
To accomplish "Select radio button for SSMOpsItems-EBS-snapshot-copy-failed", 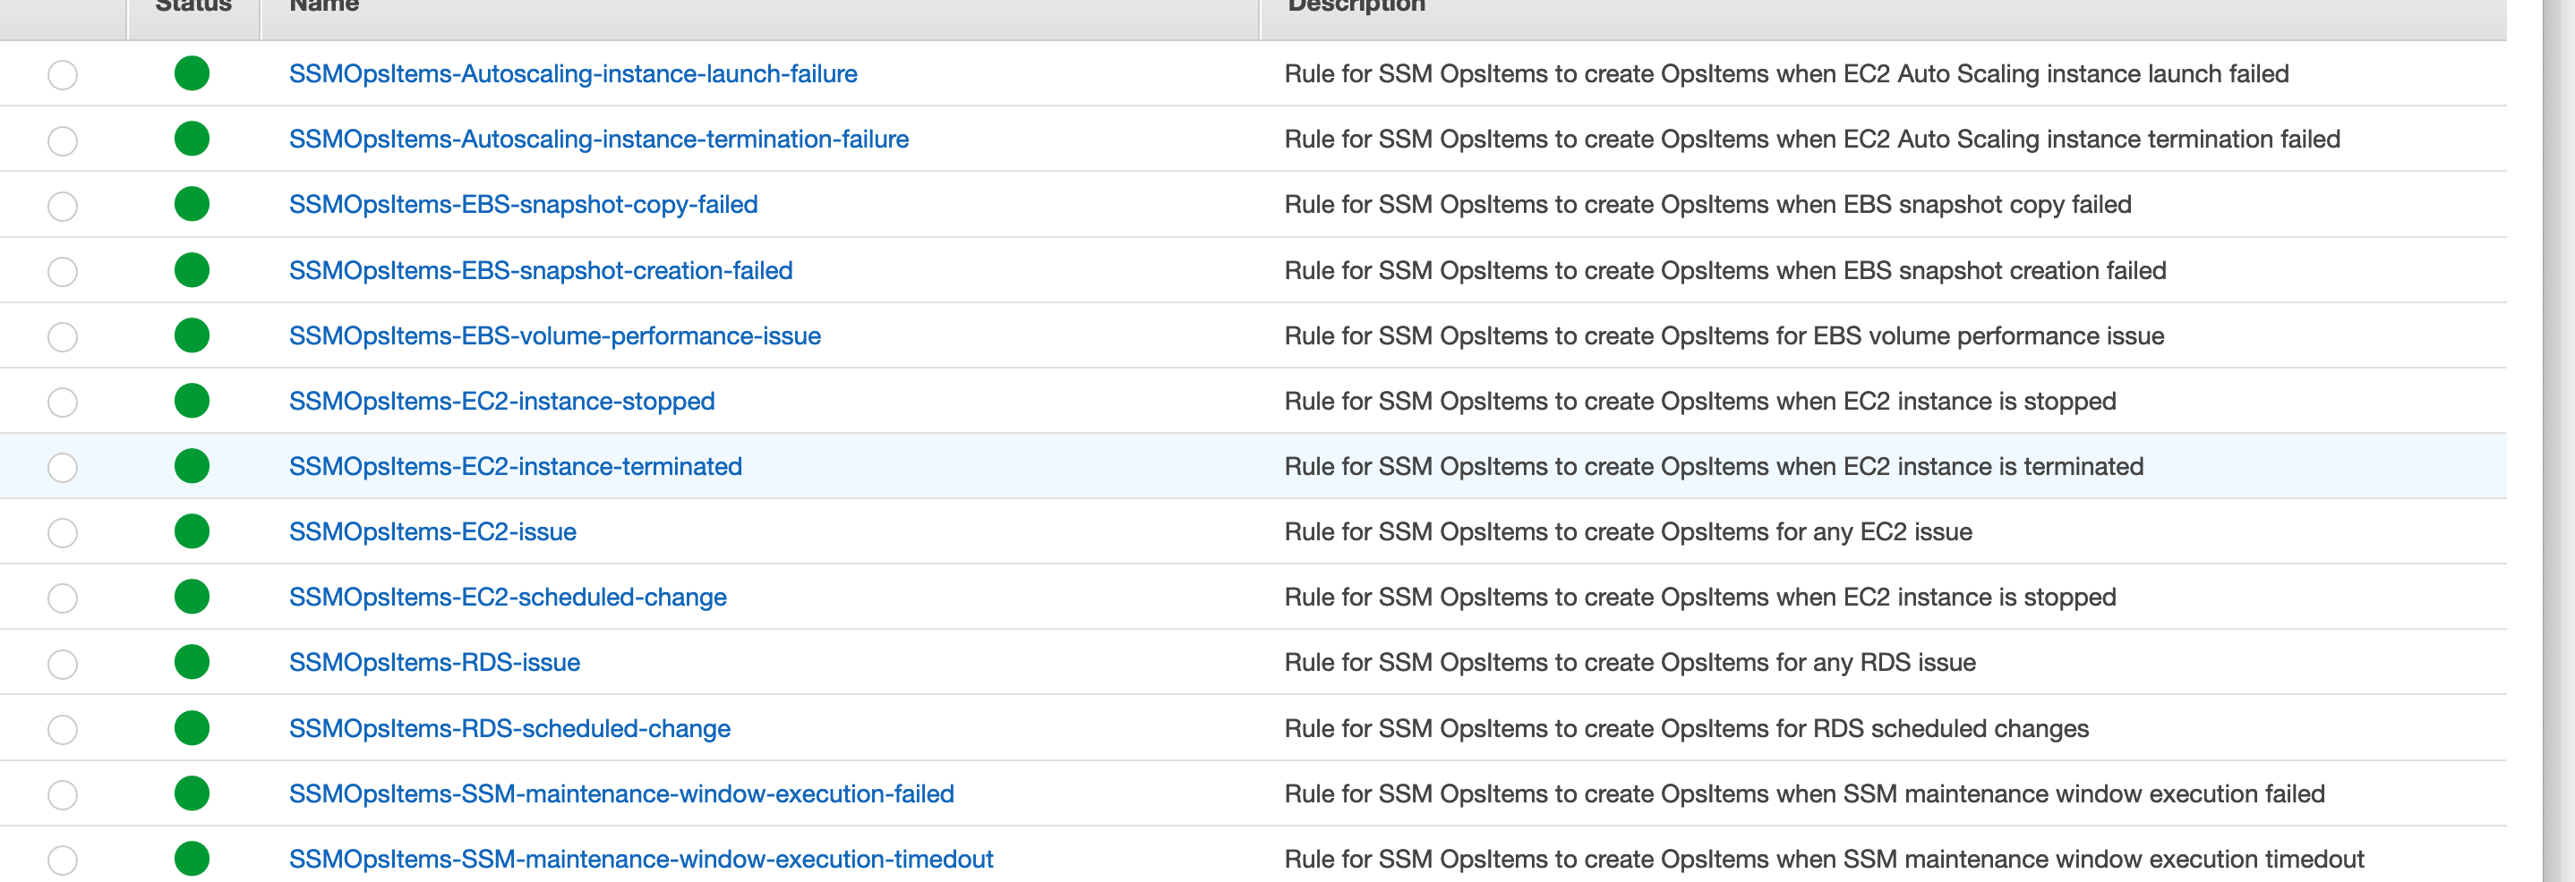I will point(63,206).
